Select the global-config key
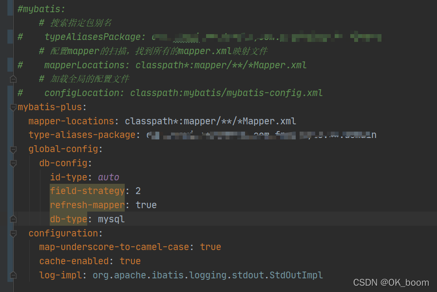The image size is (437, 292). 62,149
